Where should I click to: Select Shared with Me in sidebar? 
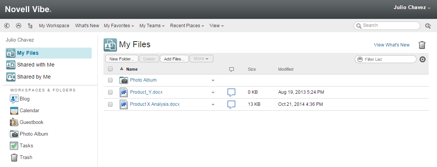tap(36, 65)
